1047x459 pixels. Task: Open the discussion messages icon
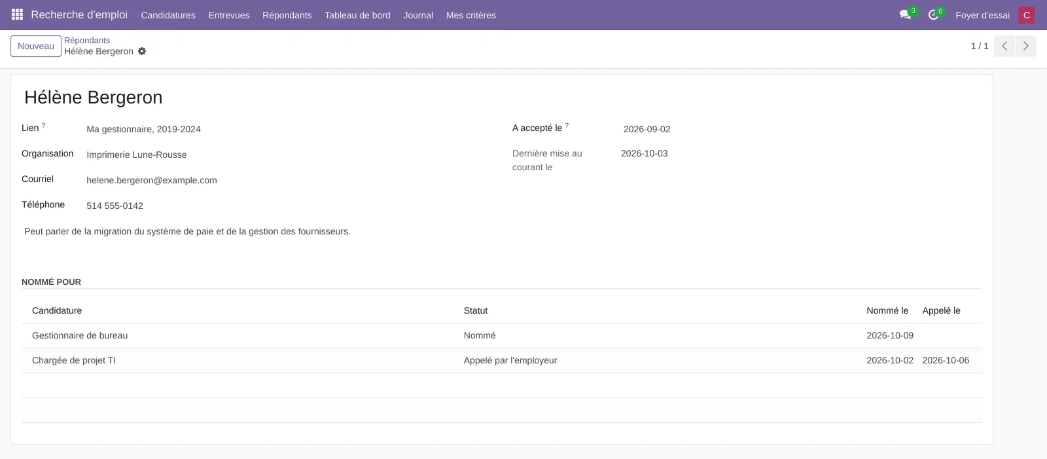coord(906,14)
